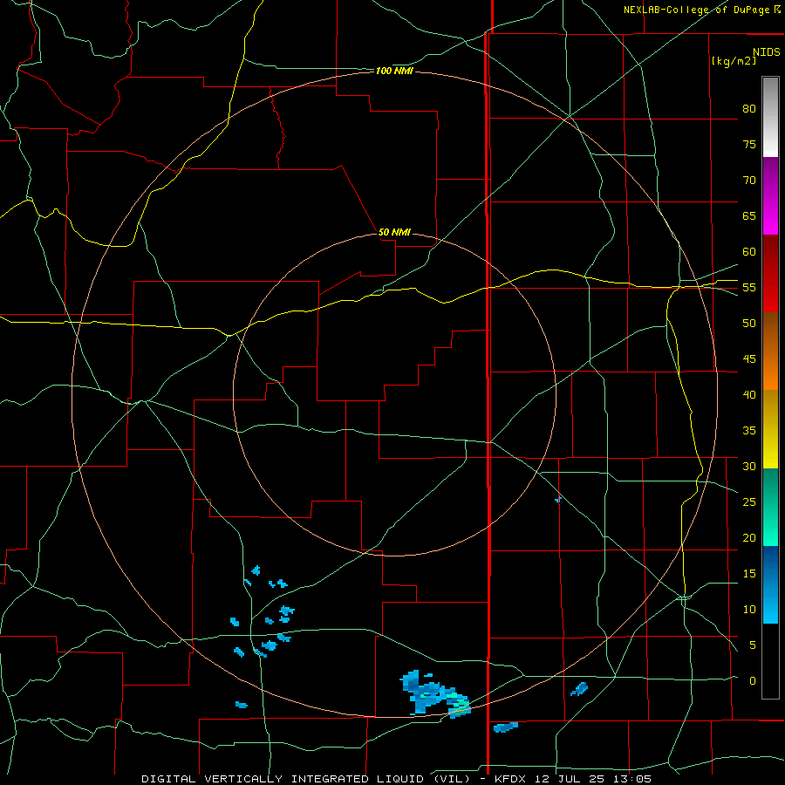
Task: Click the 15 value on the color scale
Action: coord(749,573)
